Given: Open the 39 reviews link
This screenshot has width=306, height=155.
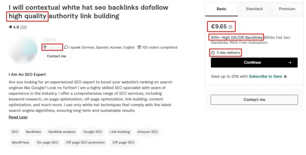Looking at the screenshot, I should (23, 27).
